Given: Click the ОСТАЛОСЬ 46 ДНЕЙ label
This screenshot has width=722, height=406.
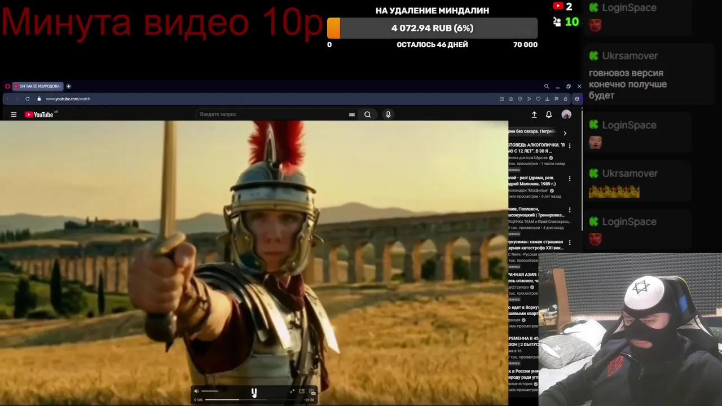Looking at the screenshot, I should (x=432, y=45).
